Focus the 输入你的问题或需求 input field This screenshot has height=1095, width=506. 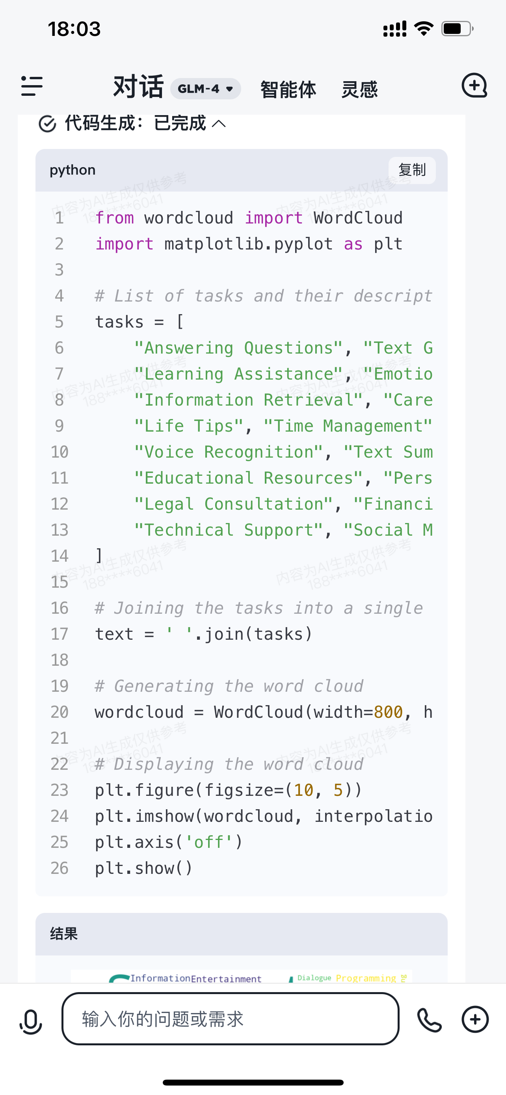230,1019
